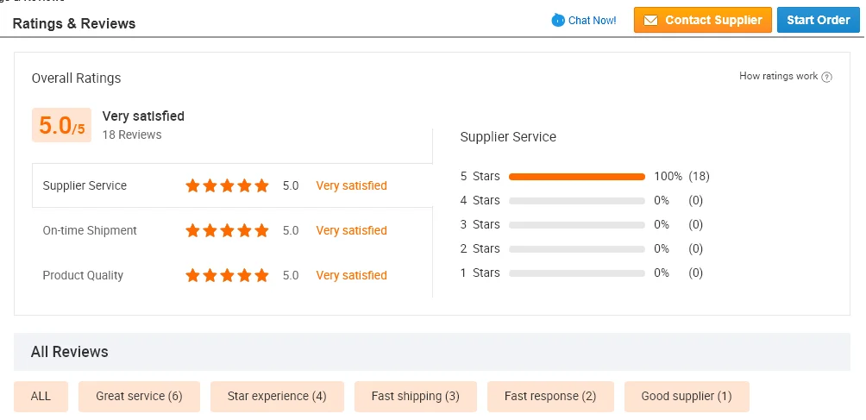
Task: Click the Chat Now blue chat icon
Action: (x=557, y=20)
